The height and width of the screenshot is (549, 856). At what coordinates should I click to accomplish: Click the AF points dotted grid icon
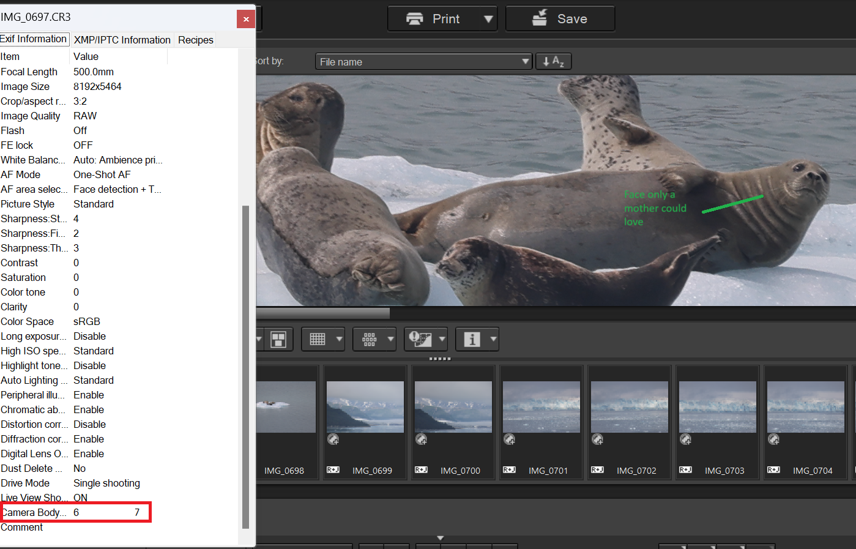369,339
